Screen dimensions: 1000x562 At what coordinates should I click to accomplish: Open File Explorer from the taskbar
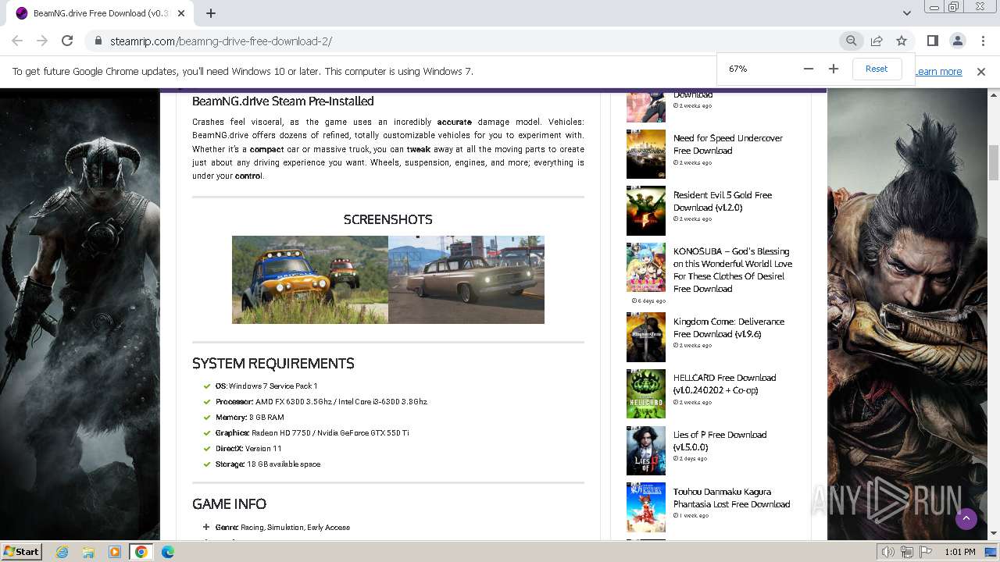tap(88, 552)
